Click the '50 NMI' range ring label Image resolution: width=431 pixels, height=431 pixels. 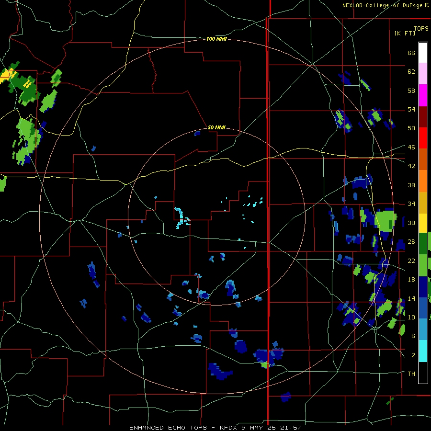[x=216, y=127]
